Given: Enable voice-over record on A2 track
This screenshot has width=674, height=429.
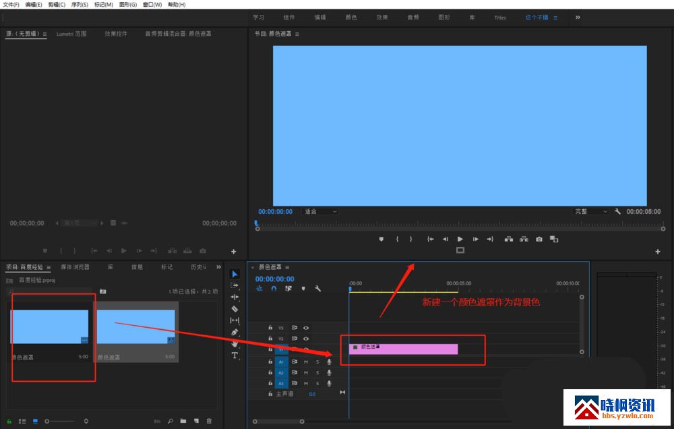Looking at the screenshot, I should 330,372.
